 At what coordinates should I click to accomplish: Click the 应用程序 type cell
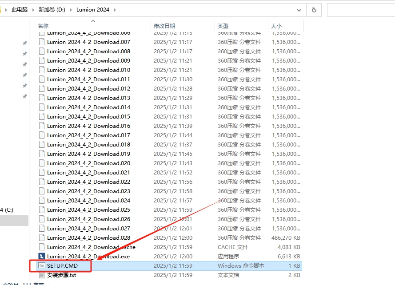(228, 256)
